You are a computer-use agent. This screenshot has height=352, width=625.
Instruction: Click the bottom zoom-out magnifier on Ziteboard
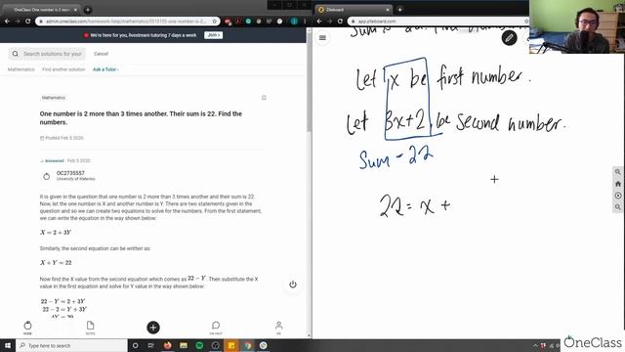618,207
